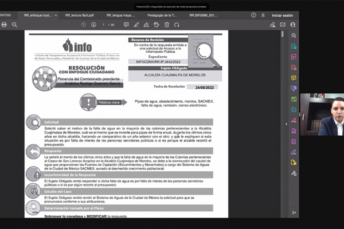Open the purple Redact/Edit file tool in the sidebar
This screenshot has height=229, width=344.
pyautogui.click(x=294, y=141)
